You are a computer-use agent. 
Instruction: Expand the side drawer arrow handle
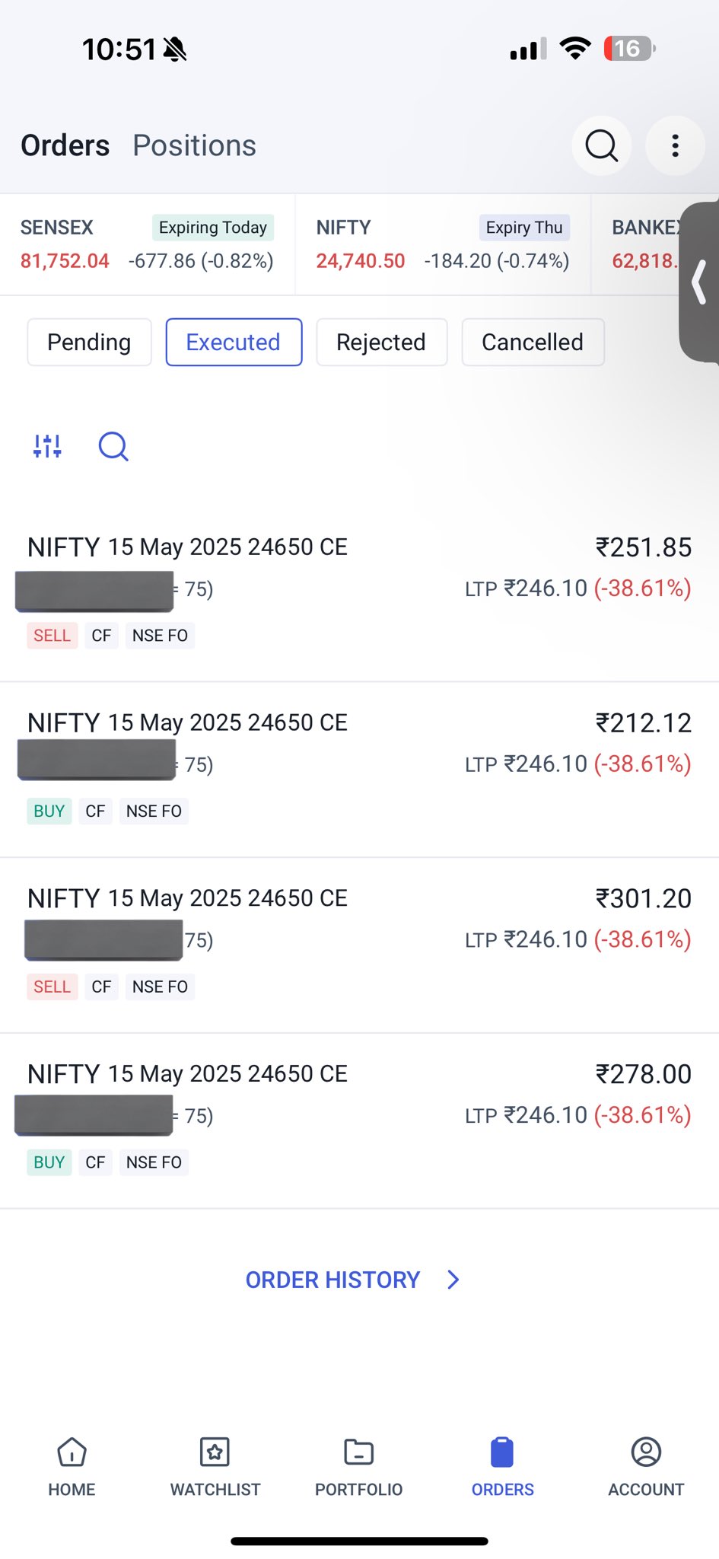click(700, 282)
